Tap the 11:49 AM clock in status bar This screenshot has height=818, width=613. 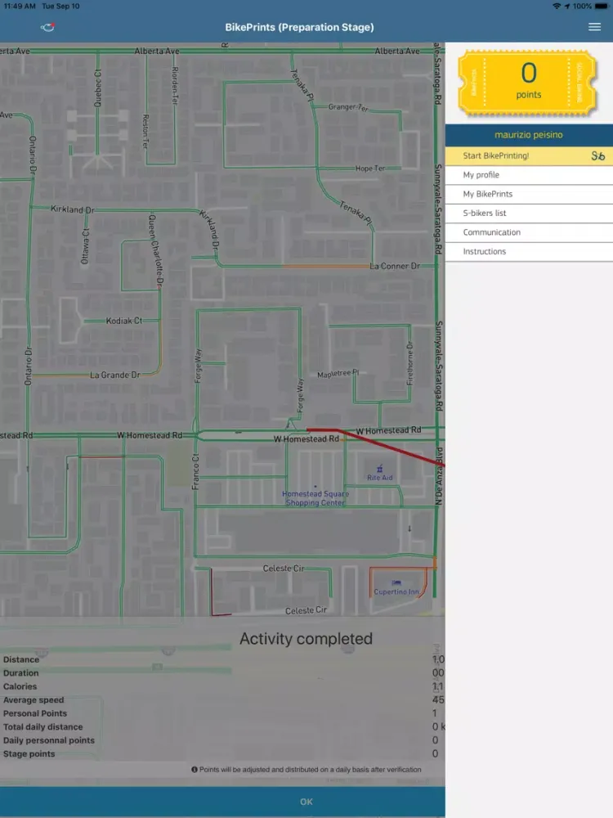pos(20,7)
